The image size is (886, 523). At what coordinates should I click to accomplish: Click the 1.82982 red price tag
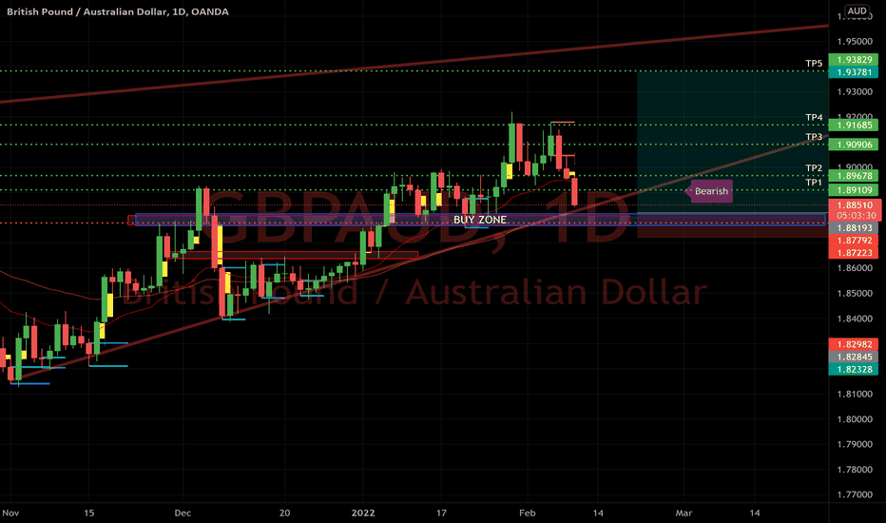point(854,344)
